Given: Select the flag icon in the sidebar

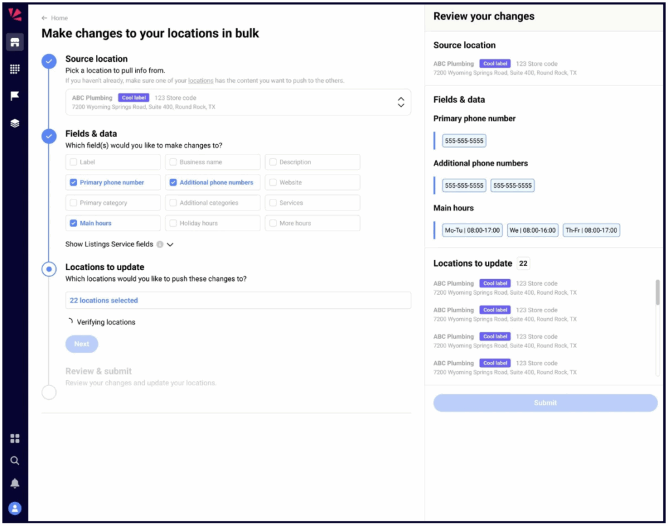Looking at the screenshot, I should point(14,96).
